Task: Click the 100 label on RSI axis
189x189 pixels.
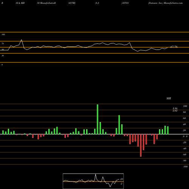Action: pos(3,34)
